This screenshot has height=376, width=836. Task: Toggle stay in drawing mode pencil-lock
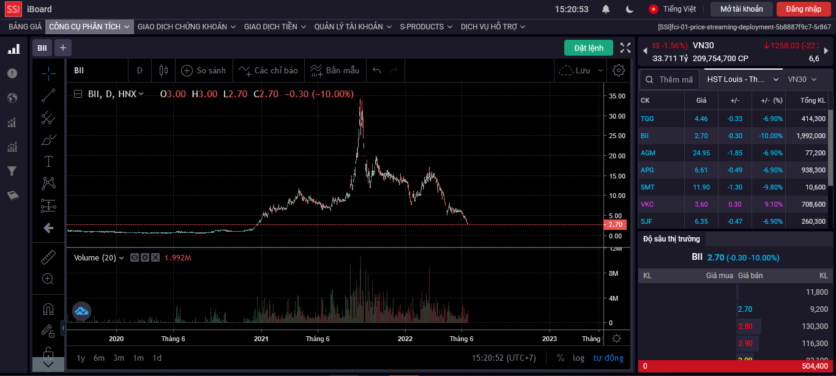coord(48,331)
